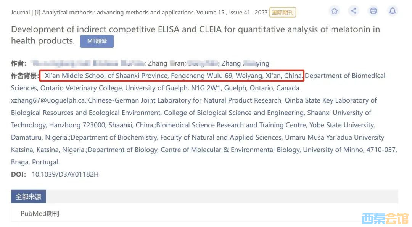Click the share icon
This screenshot has height=227, width=412.
pos(354,11)
